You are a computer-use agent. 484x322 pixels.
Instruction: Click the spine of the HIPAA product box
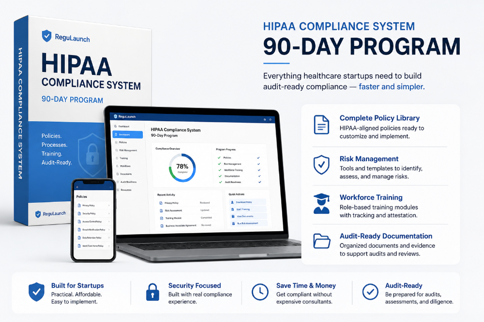tap(21, 120)
